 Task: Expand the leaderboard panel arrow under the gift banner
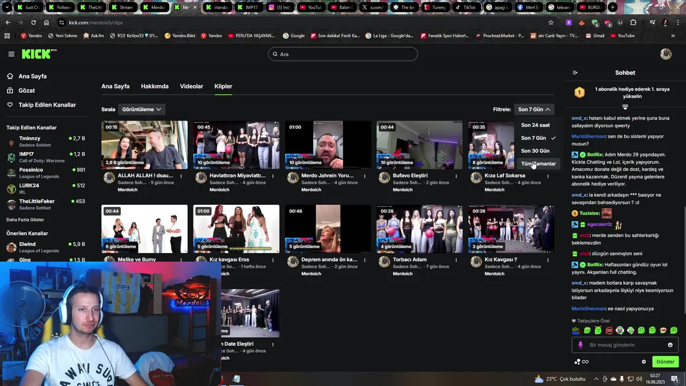625,108
